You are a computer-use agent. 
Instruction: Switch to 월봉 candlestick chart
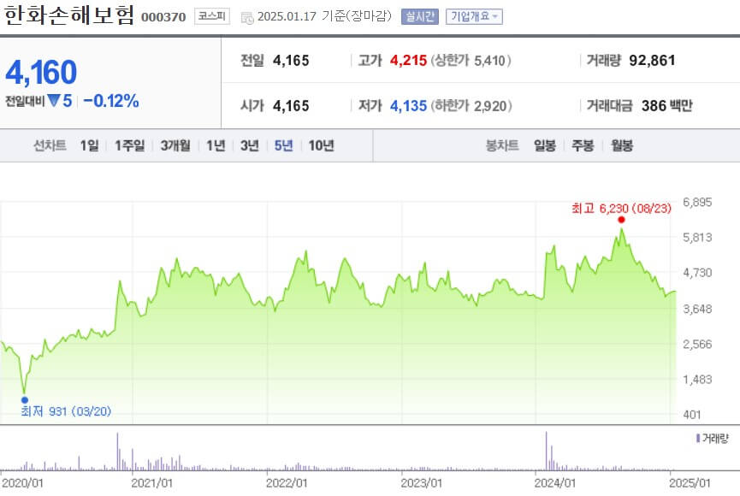622,145
